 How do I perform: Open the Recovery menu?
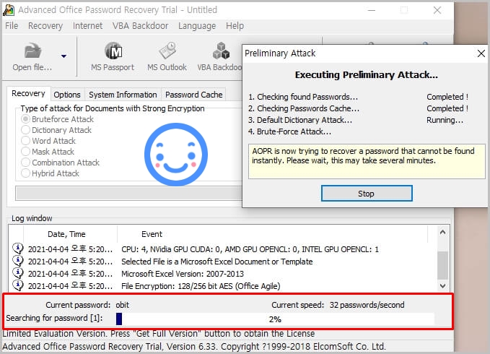pyautogui.click(x=45, y=25)
